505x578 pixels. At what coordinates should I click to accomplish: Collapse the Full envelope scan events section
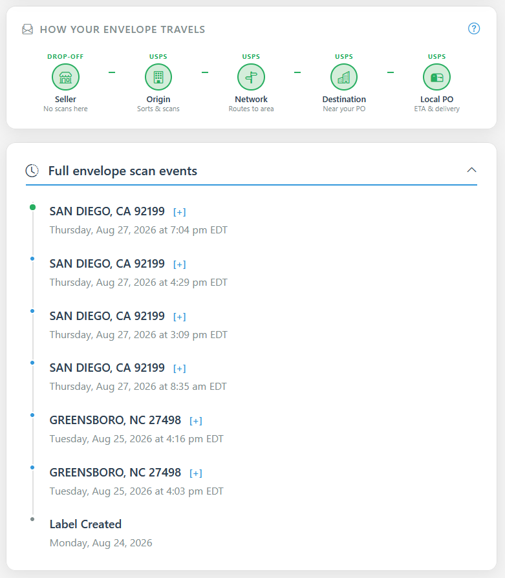click(x=471, y=170)
